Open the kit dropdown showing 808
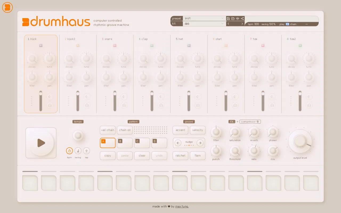 [x=204, y=24]
